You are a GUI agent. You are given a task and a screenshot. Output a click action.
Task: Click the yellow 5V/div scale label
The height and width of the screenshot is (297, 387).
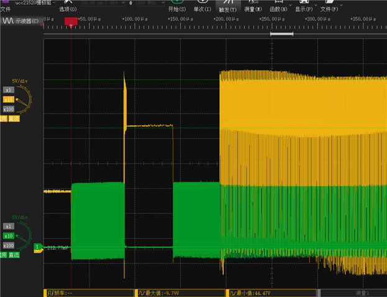click(x=20, y=81)
